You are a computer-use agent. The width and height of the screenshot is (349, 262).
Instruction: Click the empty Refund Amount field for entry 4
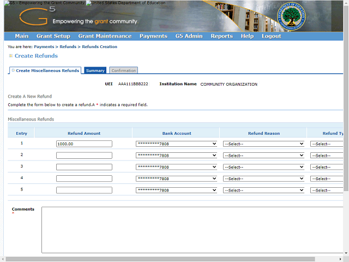(x=84, y=178)
